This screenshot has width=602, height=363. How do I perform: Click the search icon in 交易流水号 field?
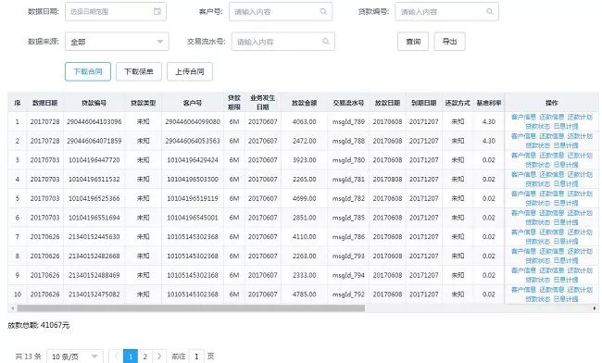(x=326, y=42)
